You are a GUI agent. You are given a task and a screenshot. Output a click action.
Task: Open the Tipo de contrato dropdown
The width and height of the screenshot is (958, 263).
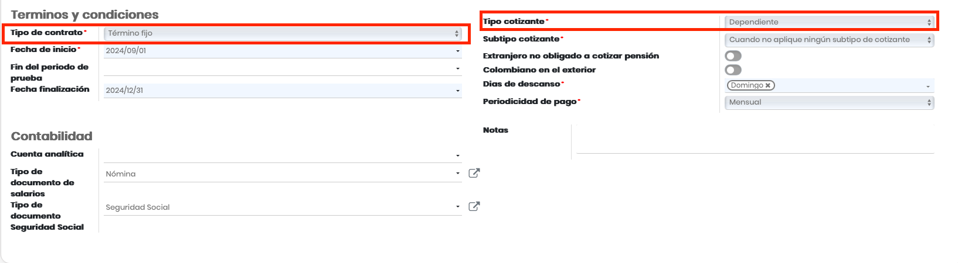tap(283, 33)
